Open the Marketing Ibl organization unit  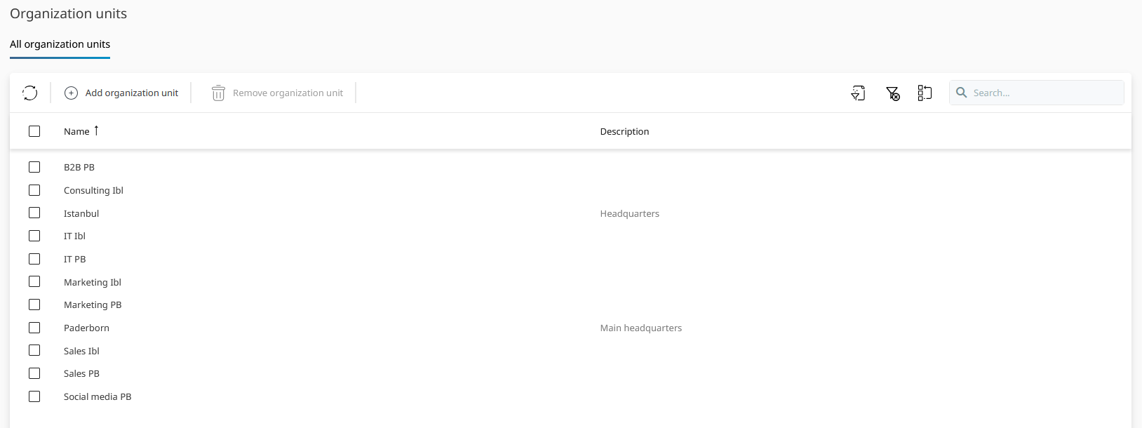coord(93,282)
